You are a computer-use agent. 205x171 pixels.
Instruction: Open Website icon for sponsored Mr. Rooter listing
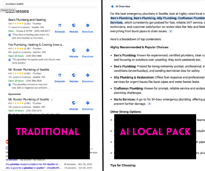[x=73, y=104]
